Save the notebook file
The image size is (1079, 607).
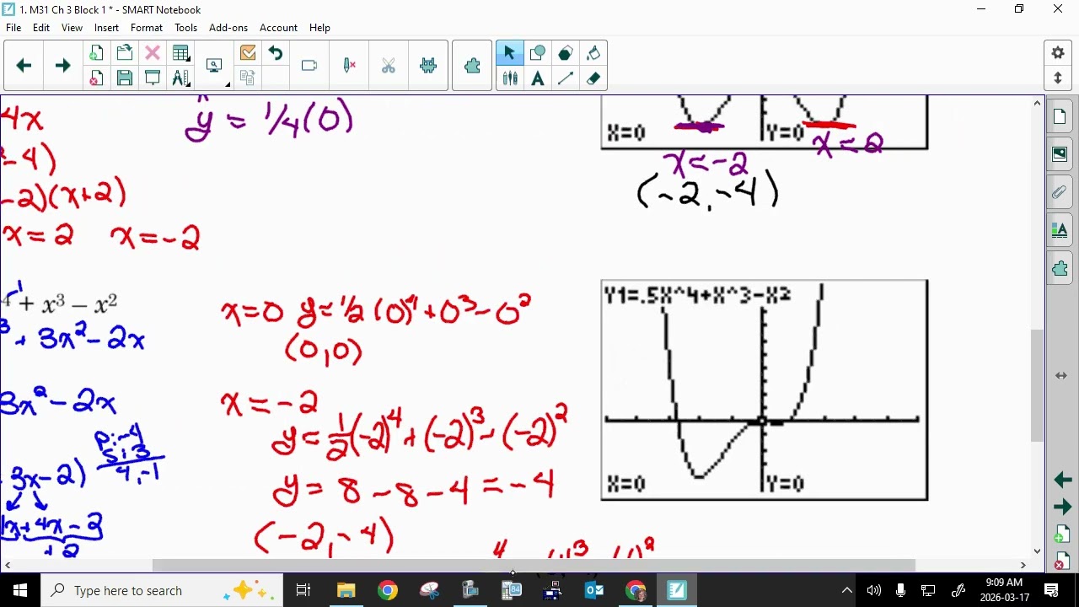[x=125, y=78]
